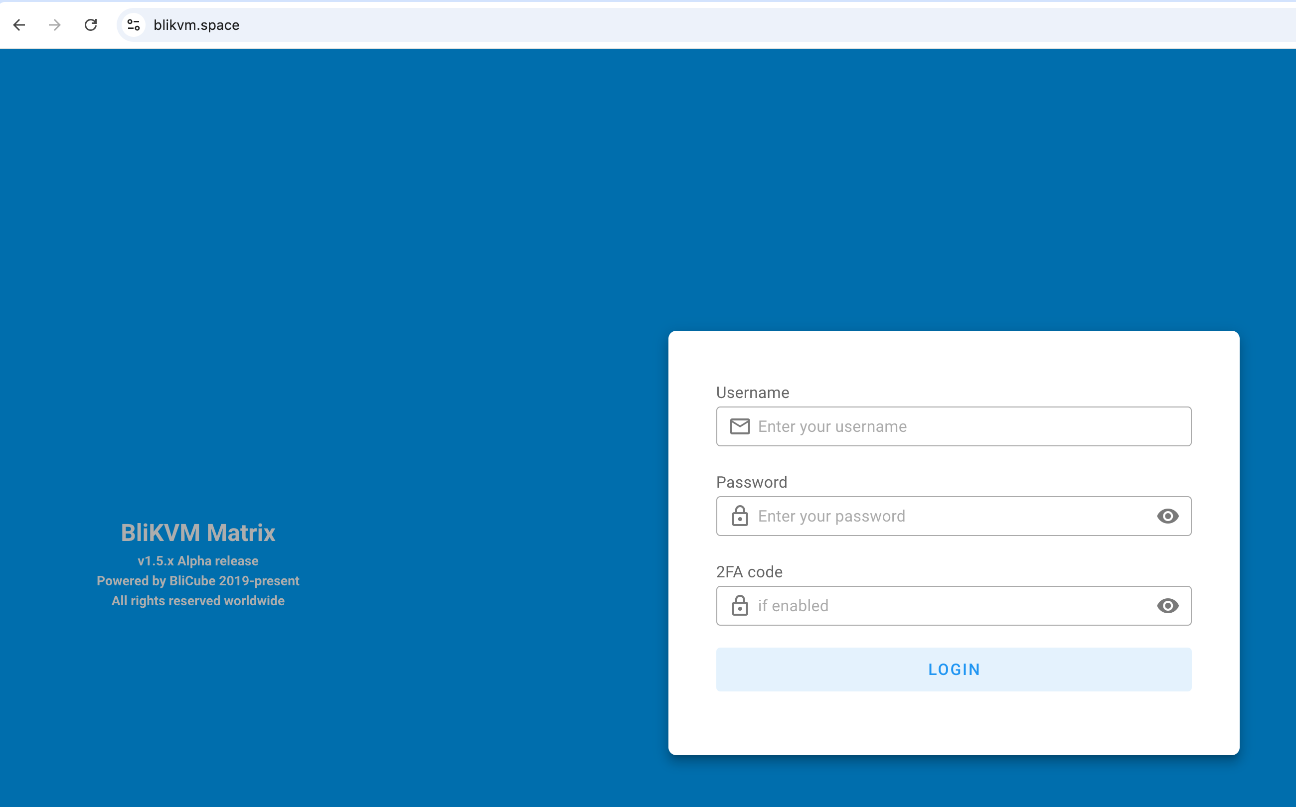The height and width of the screenshot is (807, 1296).
Task: Click the 2FA code label
Action: point(749,572)
